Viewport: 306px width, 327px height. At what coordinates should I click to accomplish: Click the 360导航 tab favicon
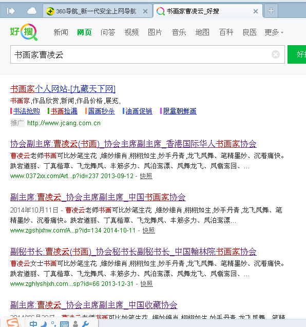(x=50, y=11)
